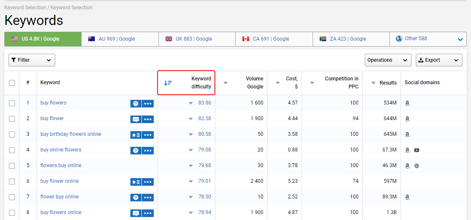Expand difficulty arrow beside 79.68
This screenshot has width=471, height=220.
click(190, 166)
